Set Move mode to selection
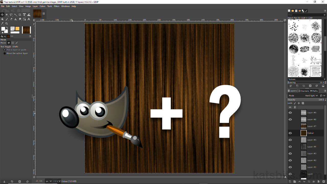The image size is (327, 184). coord(13,43)
